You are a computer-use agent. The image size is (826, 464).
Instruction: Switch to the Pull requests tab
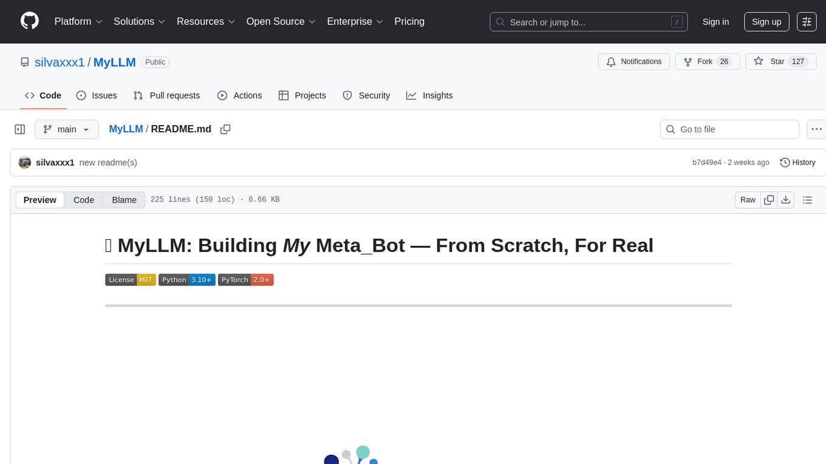(x=166, y=95)
